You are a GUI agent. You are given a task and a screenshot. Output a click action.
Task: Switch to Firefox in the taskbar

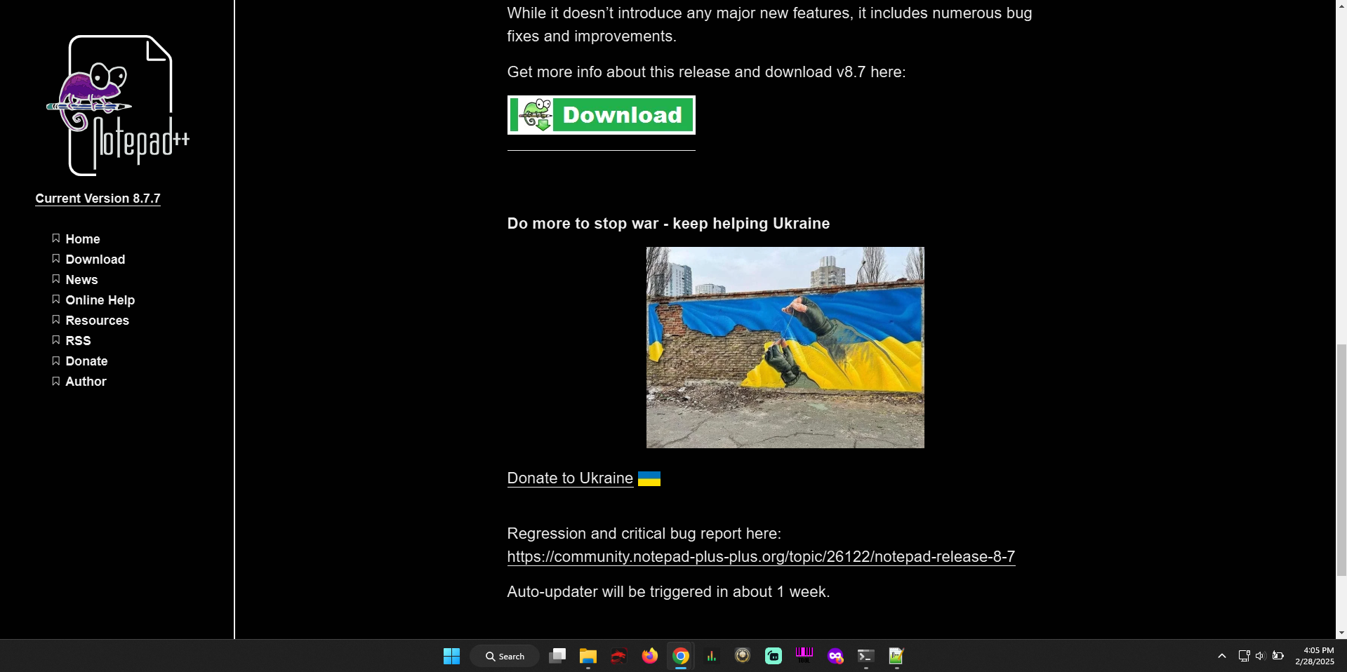pos(649,657)
